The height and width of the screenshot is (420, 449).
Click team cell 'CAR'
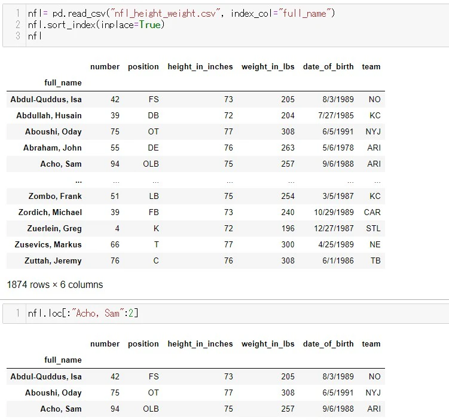tap(372, 212)
